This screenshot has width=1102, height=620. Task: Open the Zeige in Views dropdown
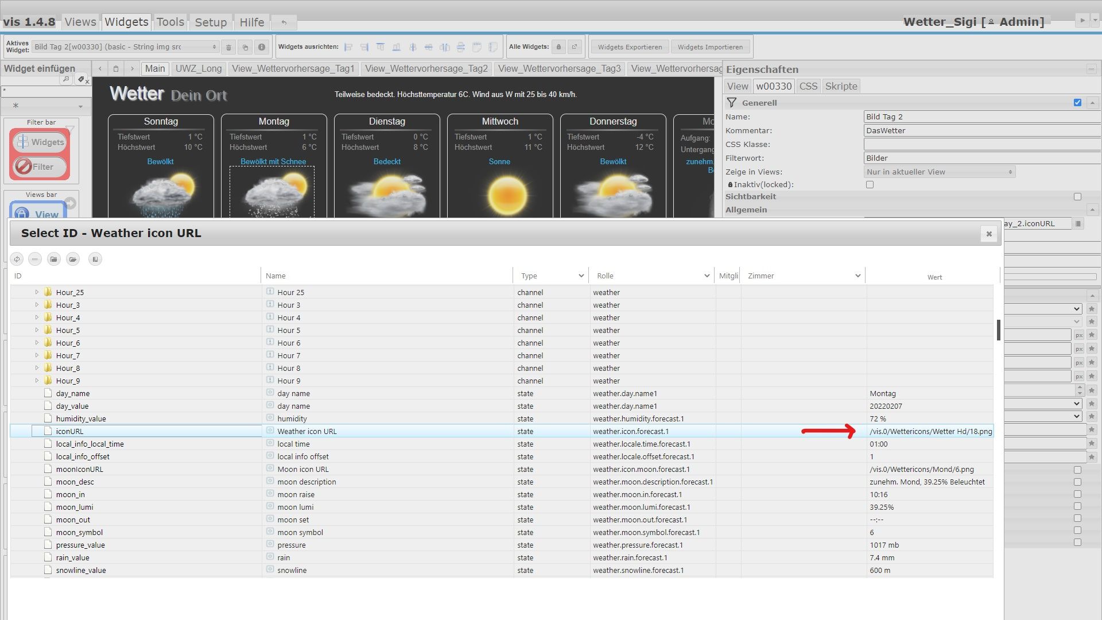coord(940,172)
